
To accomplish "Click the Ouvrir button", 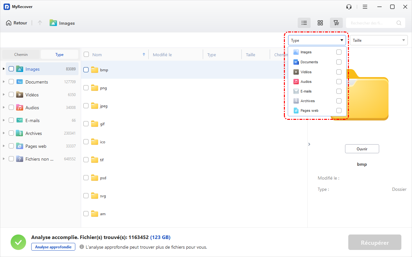I will click(362, 149).
